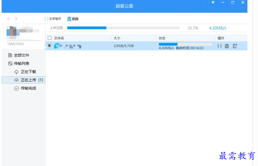This screenshot has height=166, width=258.
Task: Tick the select-all checkbox beside 文件名
Action: (50, 38)
